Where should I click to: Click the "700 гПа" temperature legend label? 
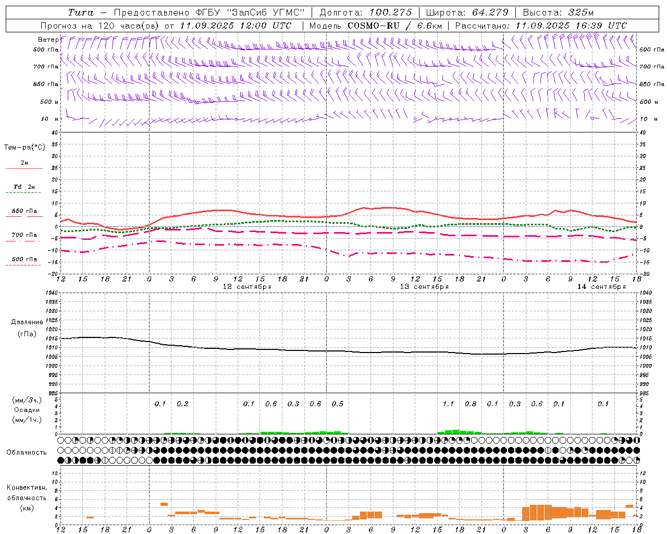coord(24,235)
